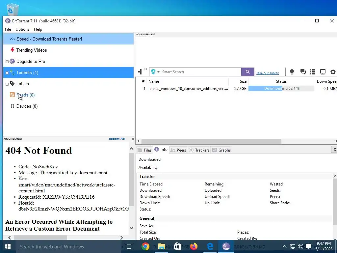The height and width of the screenshot is (253, 337).
Task: Open the search provider dropdown arrow
Action: (158, 71)
